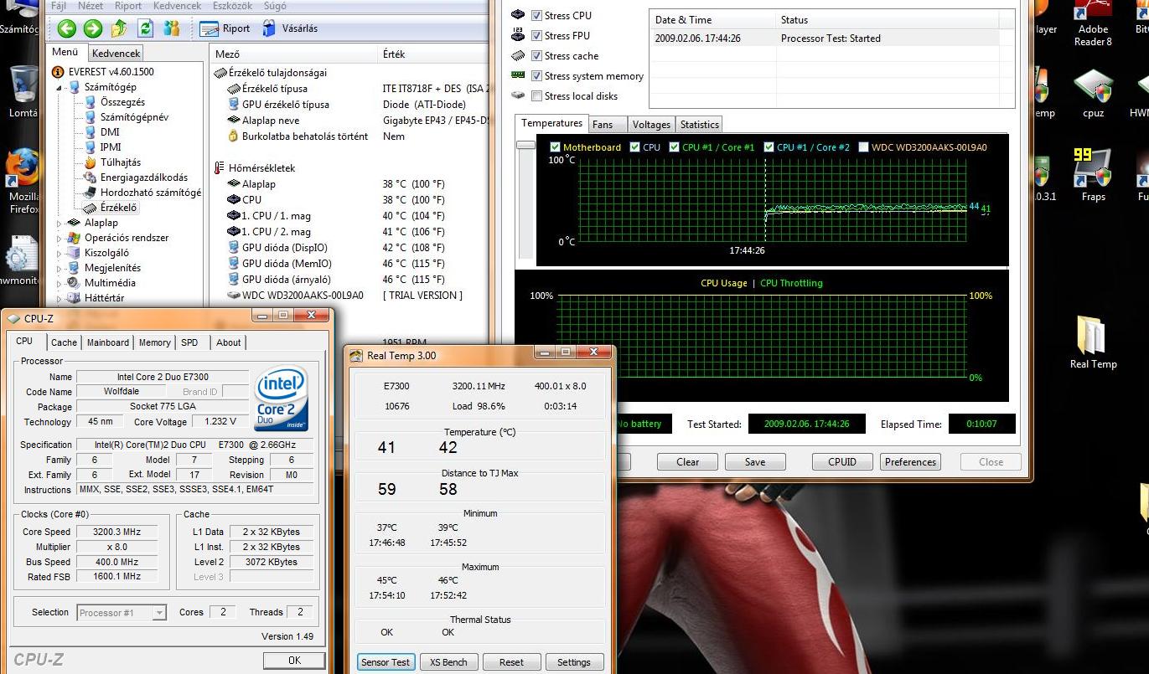Toggle the Motherboard graph checkbox
Screen dimensions: 1149x674
pyautogui.click(x=555, y=147)
